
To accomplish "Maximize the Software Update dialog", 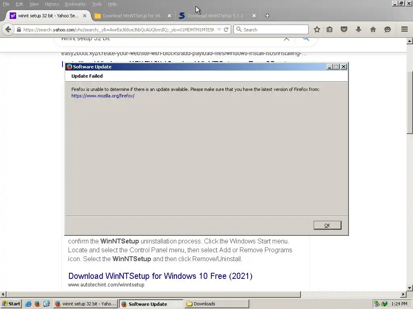I will point(336,67).
